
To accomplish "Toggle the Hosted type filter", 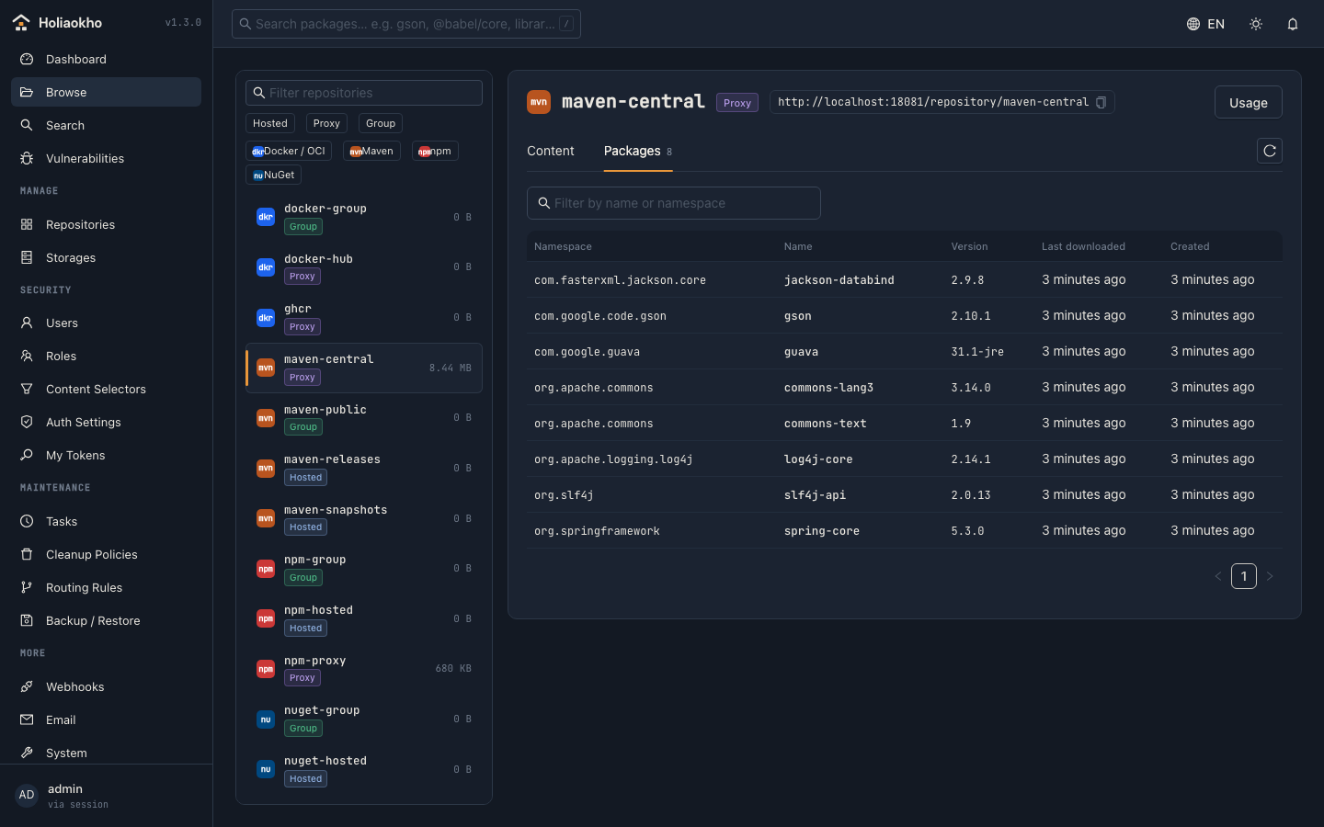I will [270, 123].
